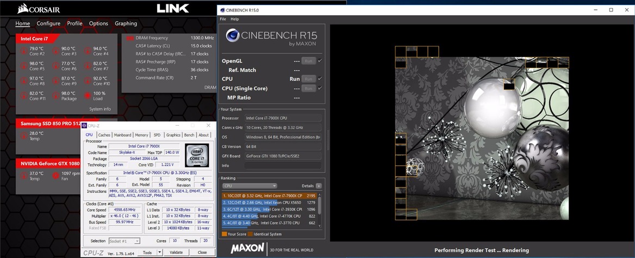The height and width of the screenshot is (258, 635).
Task: Toggle the CPU Single Core checkbox
Action: [x=320, y=88]
